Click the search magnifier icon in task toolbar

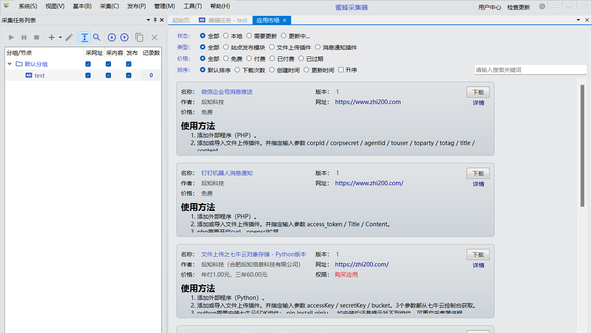pos(97,37)
